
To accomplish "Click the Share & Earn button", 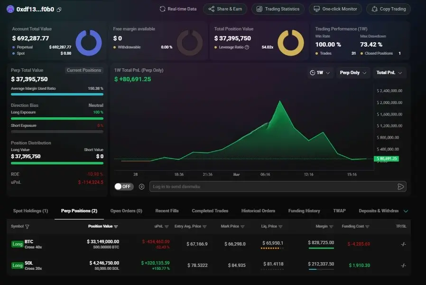I will 225,9.
